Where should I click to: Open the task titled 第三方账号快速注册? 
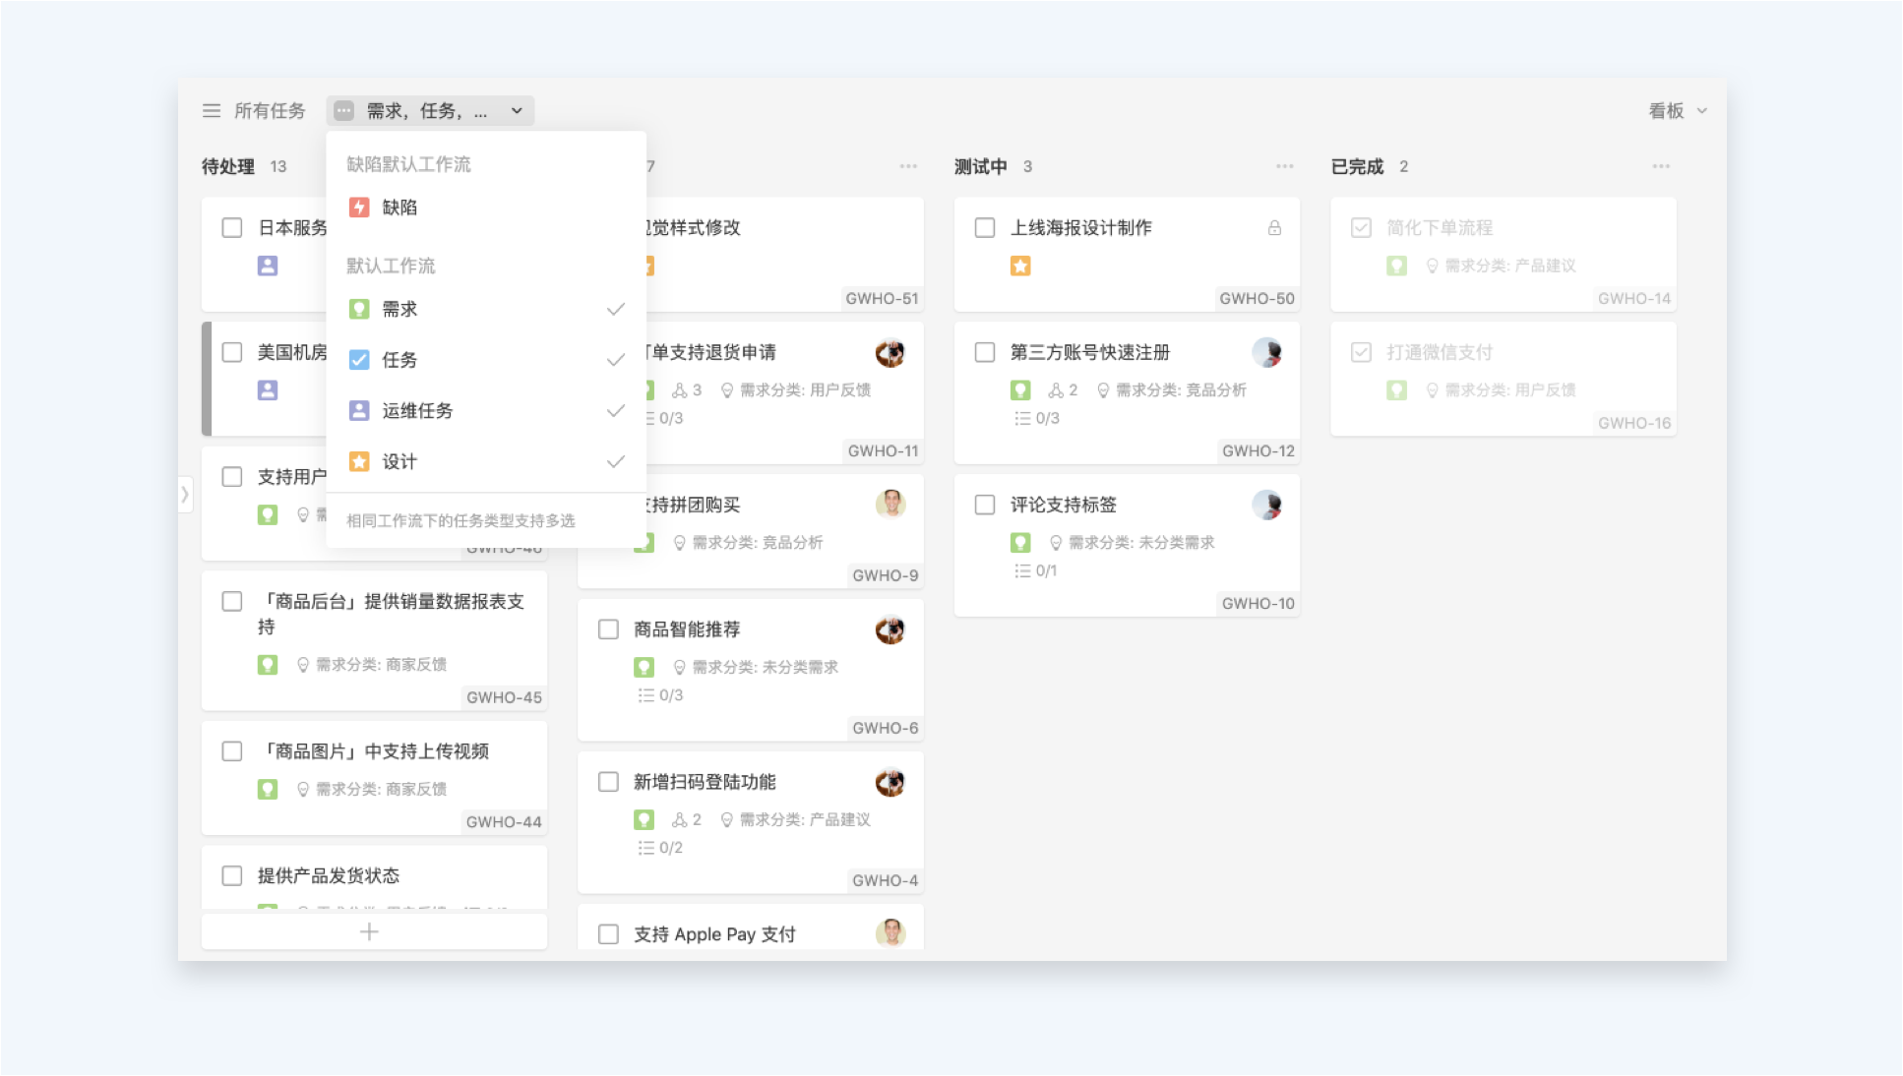point(1090,352)
